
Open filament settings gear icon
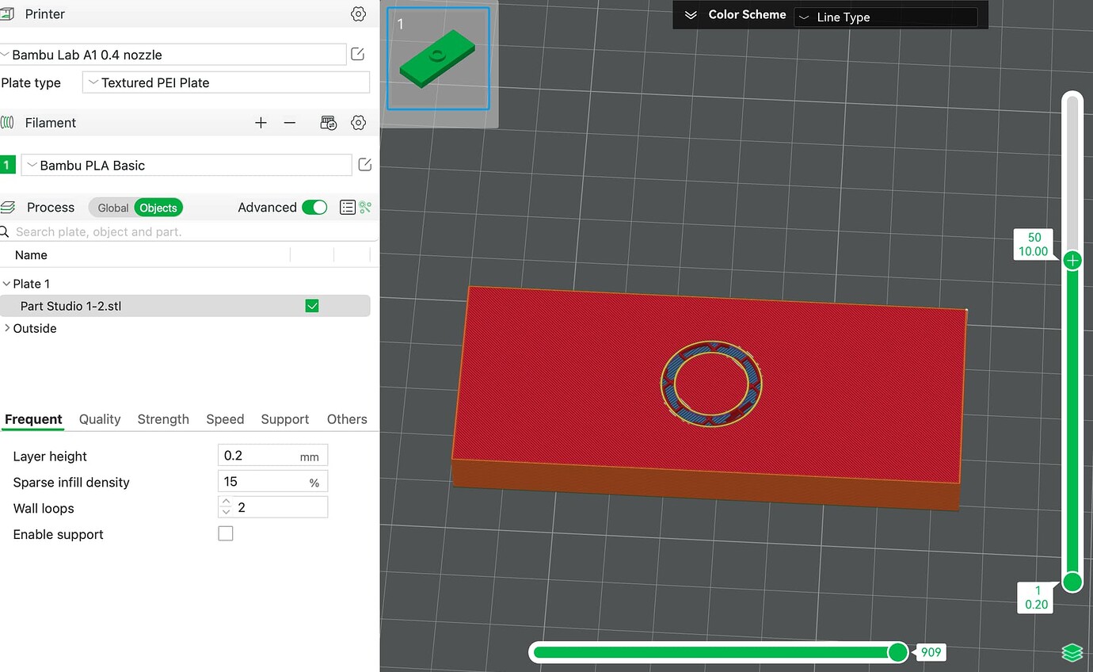pyautogui.click(x=358, y=123)
